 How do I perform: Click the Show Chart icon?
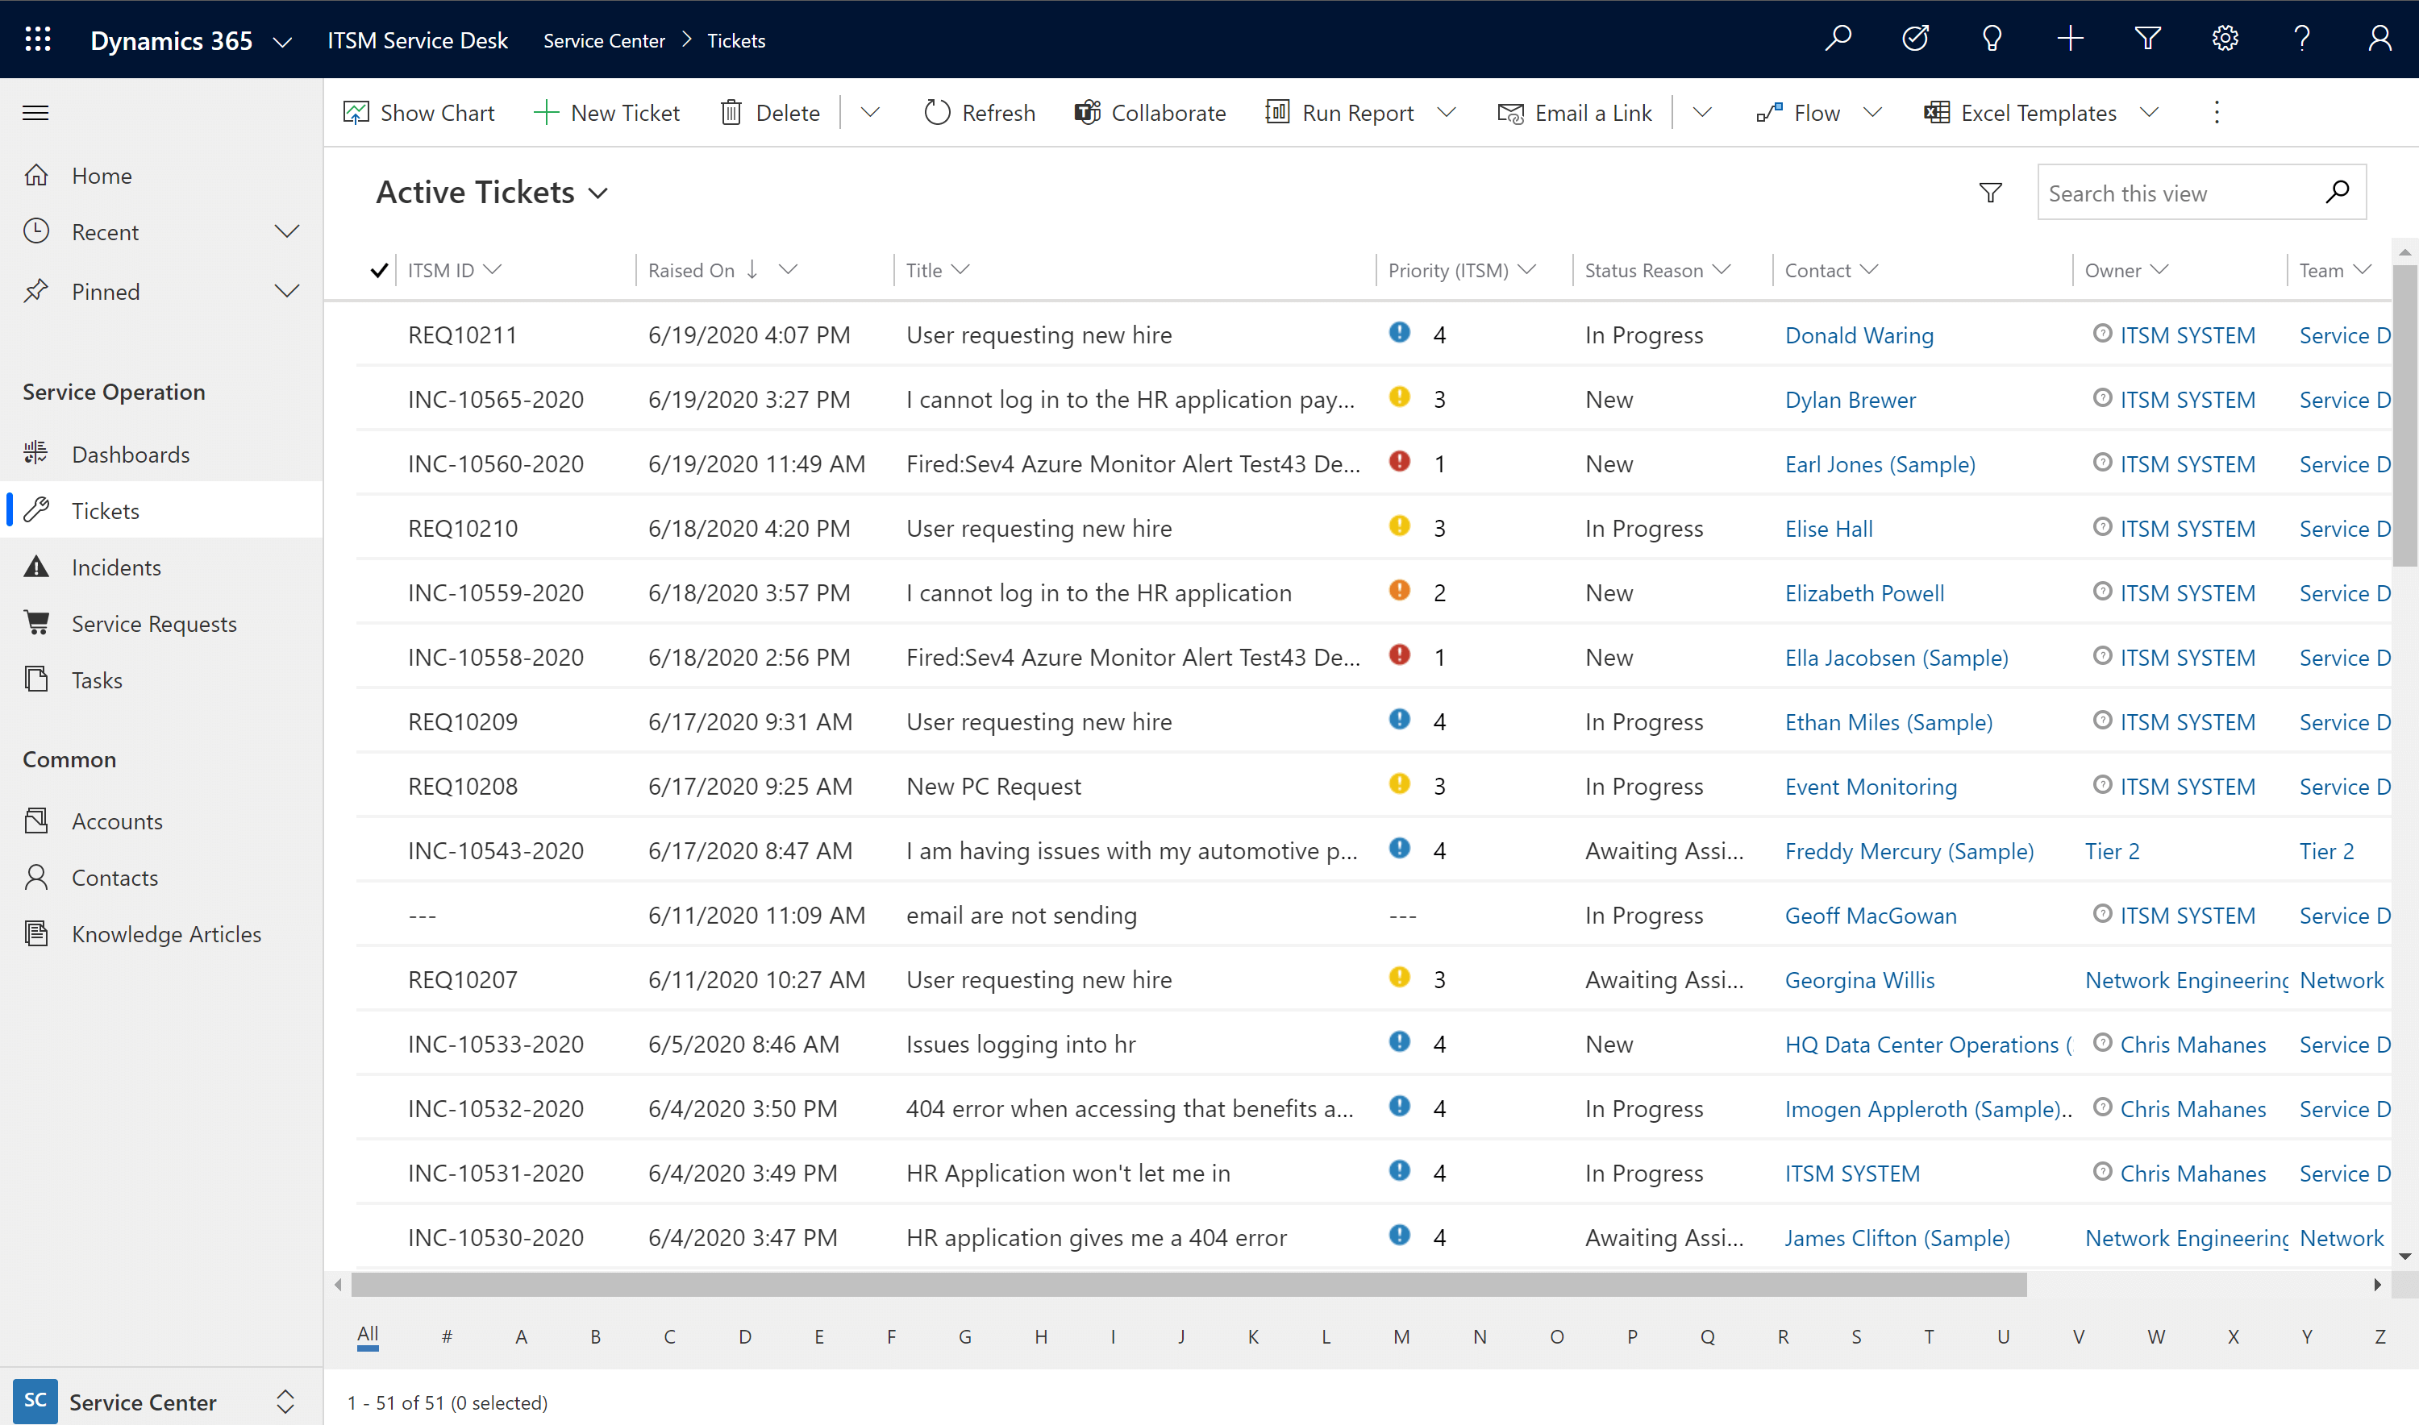(x=355, y=112)
